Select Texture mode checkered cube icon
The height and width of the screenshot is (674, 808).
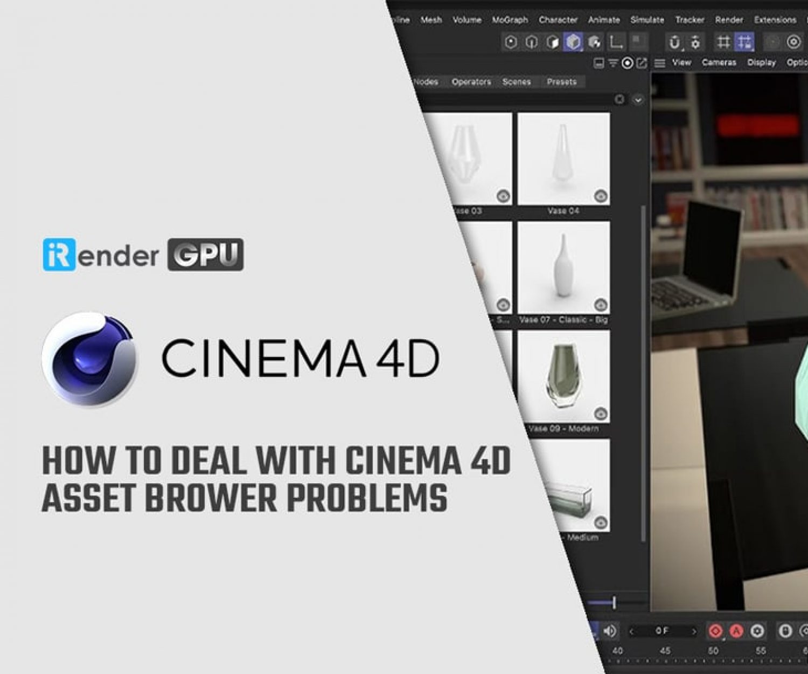click(594, 42)
